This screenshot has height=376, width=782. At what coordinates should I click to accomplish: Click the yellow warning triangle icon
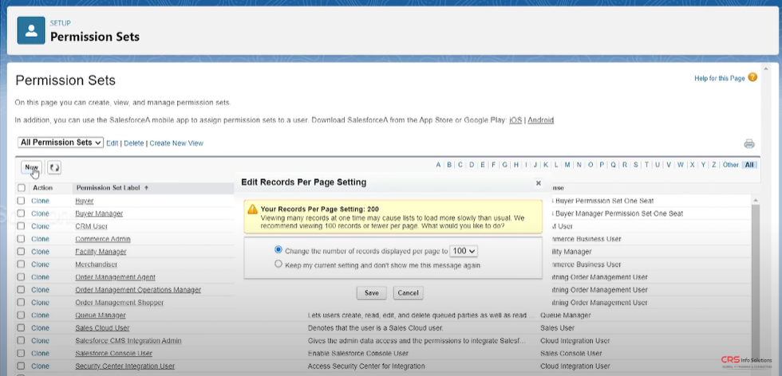click(x=252, y=209)
